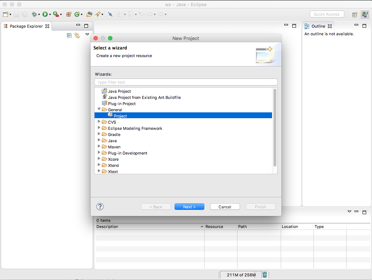The width and height of the screenshot is (372, 280).
Task: Maximize the Outline view
Action: coord(364,25)
